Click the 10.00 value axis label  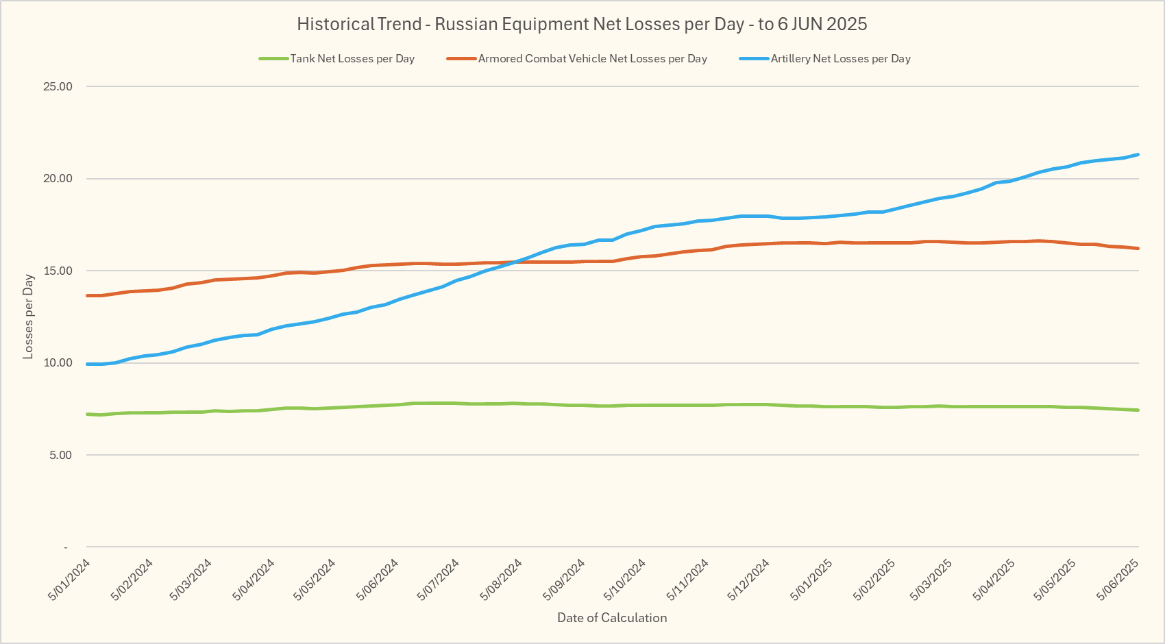tap(58, 363)
